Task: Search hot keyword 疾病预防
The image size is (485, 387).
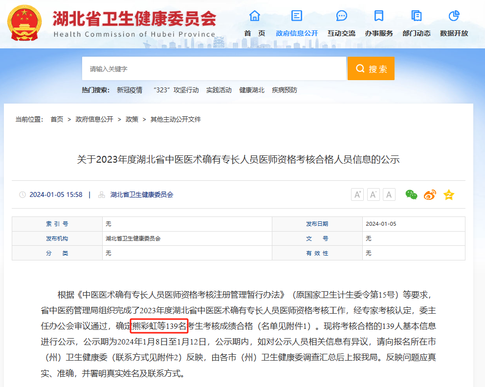Action: click(x=285, y=90)
